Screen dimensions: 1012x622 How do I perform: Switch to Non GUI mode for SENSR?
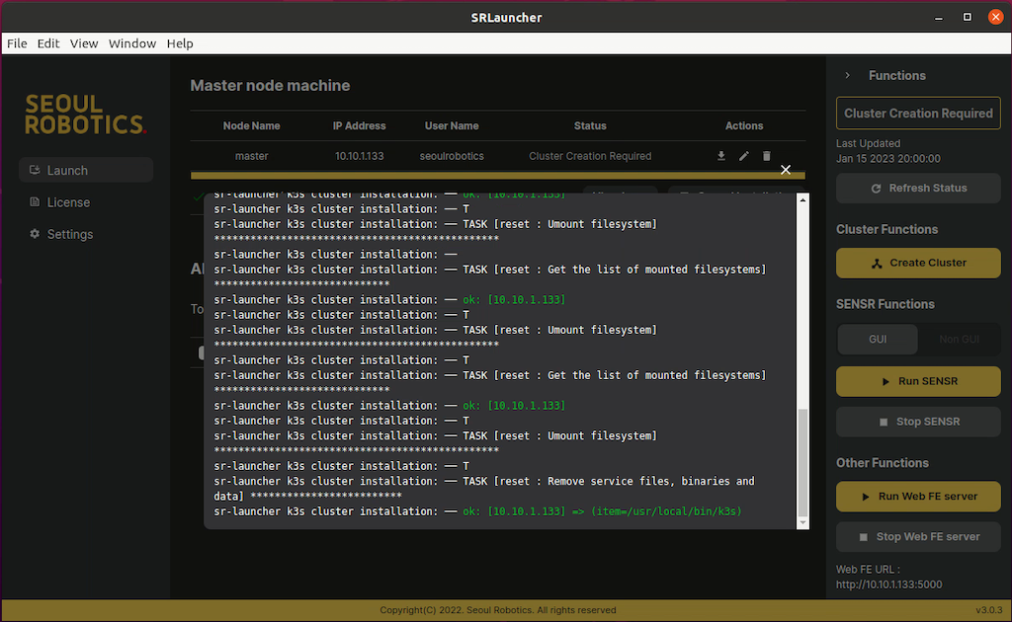959,339
